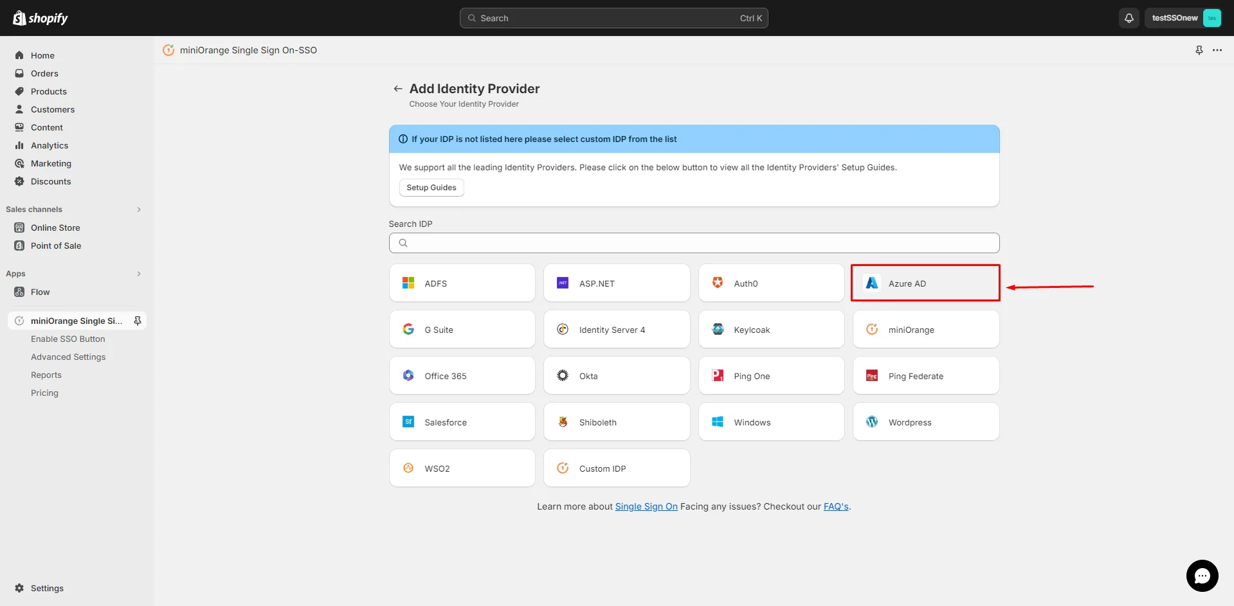Click the Content icon in the sidebar
This screenshot has height=606, width=1234.
coord(19,127)
